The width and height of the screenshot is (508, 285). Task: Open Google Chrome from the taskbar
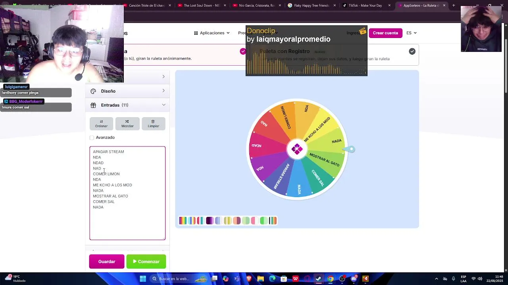(330, 279)
